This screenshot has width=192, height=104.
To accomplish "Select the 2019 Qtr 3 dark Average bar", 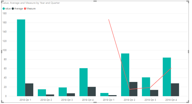I will click(154, 93).
